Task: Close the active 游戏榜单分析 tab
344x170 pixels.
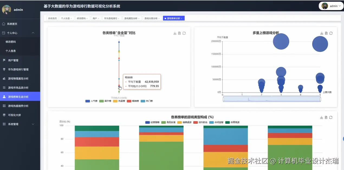Action: 181,18
